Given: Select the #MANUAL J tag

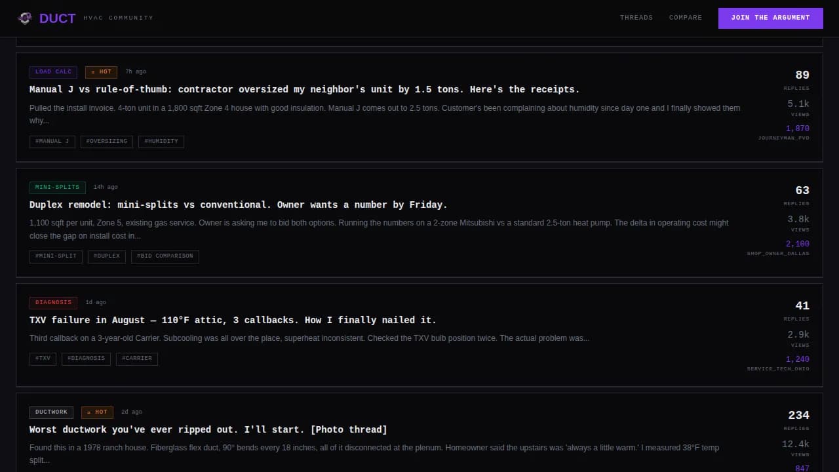Looking at the screenshot, I should [52, 142].
